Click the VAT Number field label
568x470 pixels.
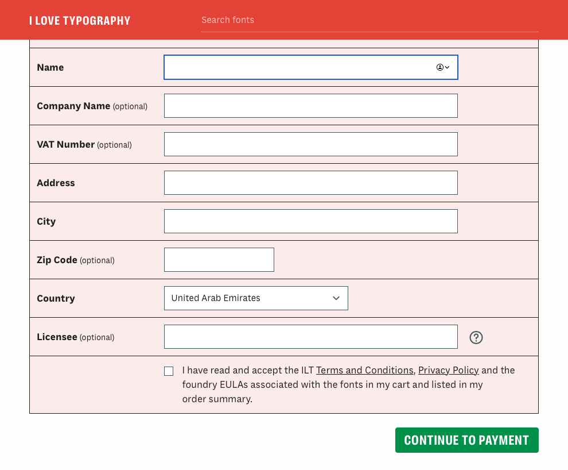point(65,144)
